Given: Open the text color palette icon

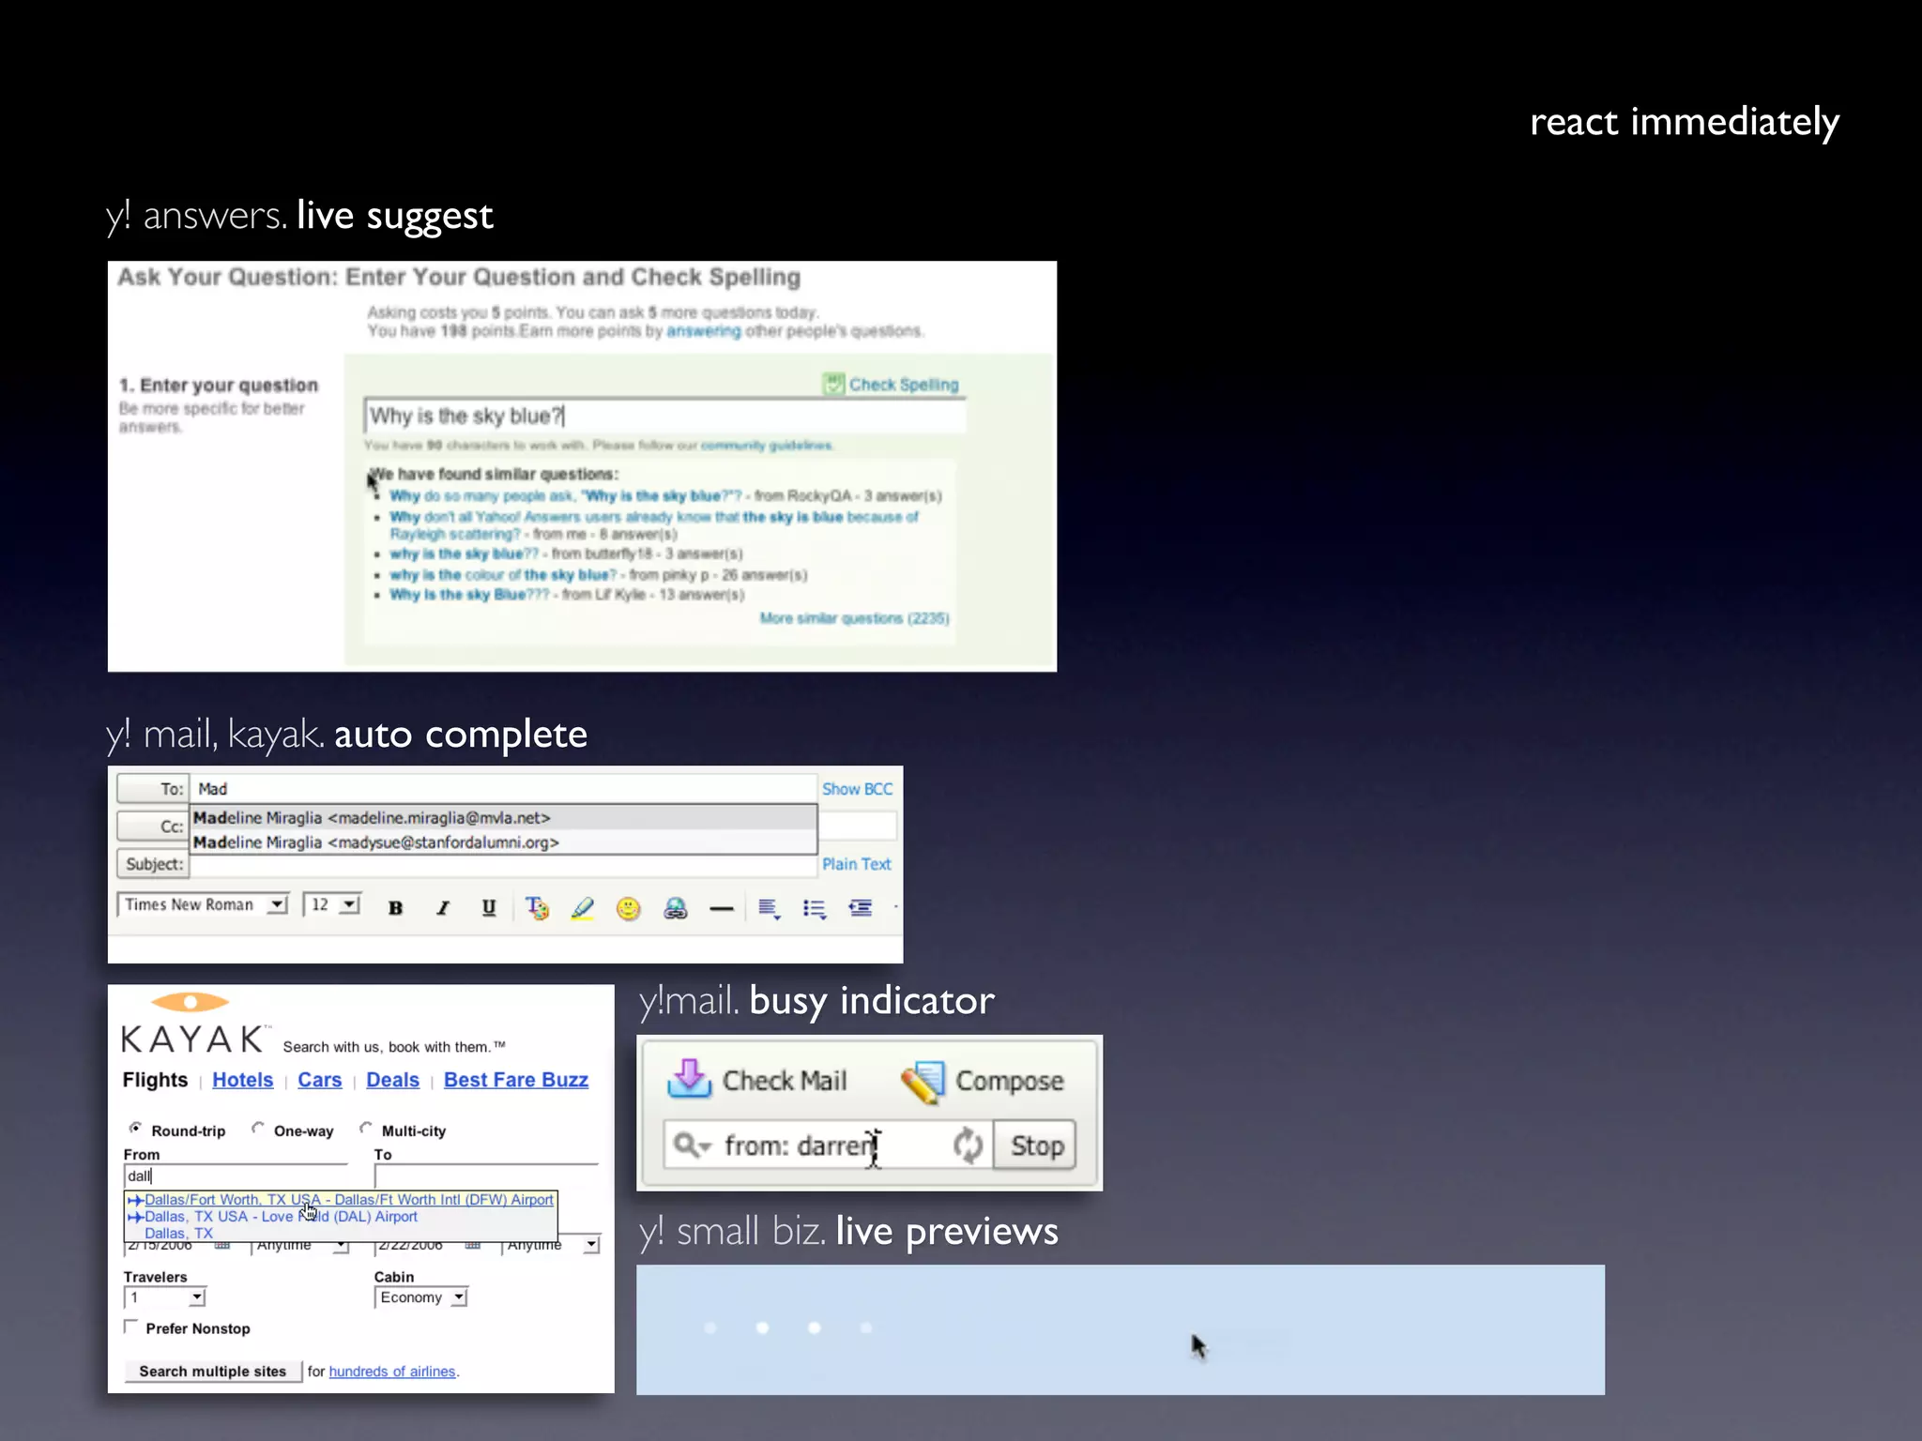Looking at the screenshot, I should point(537,907).
